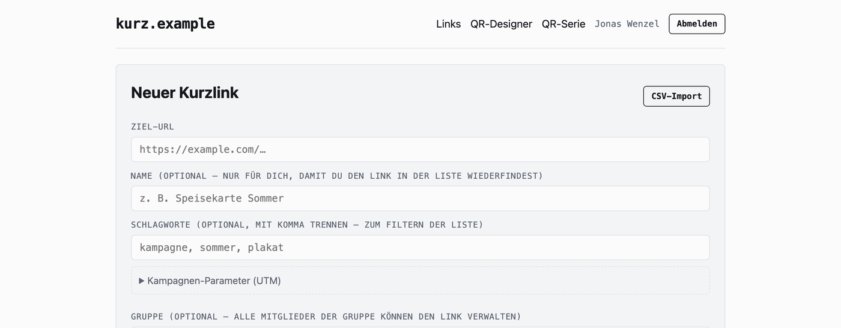Click the Abmelden button

pos(697,24)
